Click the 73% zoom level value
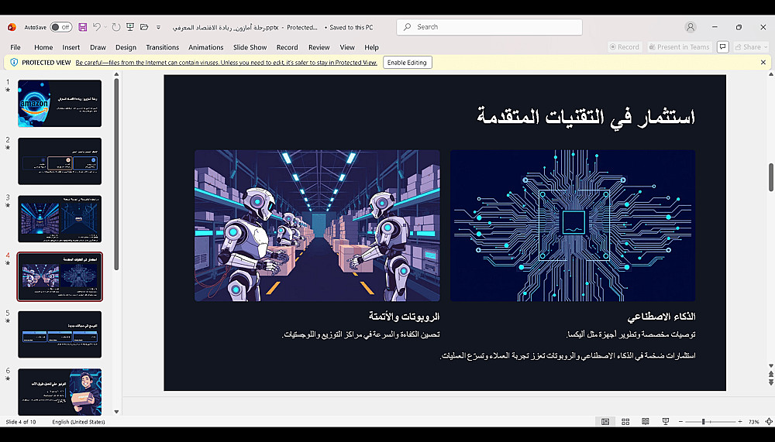775x442 pixels. [x=753, y=422]
